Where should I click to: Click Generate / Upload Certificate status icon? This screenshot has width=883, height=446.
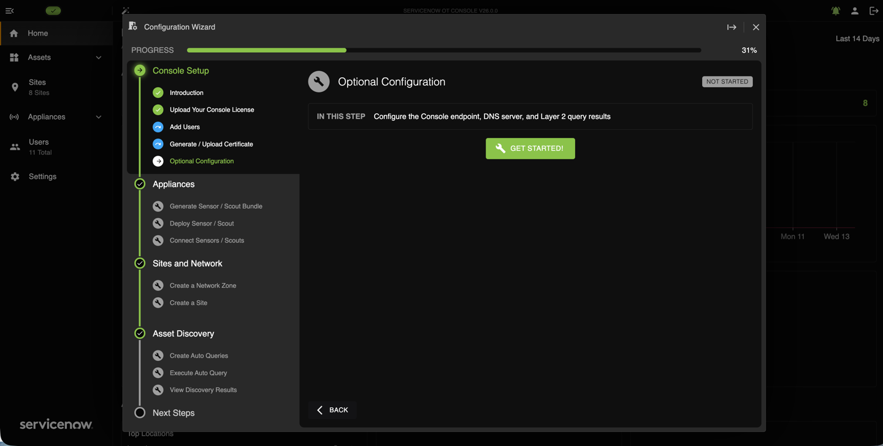(158, 144)
